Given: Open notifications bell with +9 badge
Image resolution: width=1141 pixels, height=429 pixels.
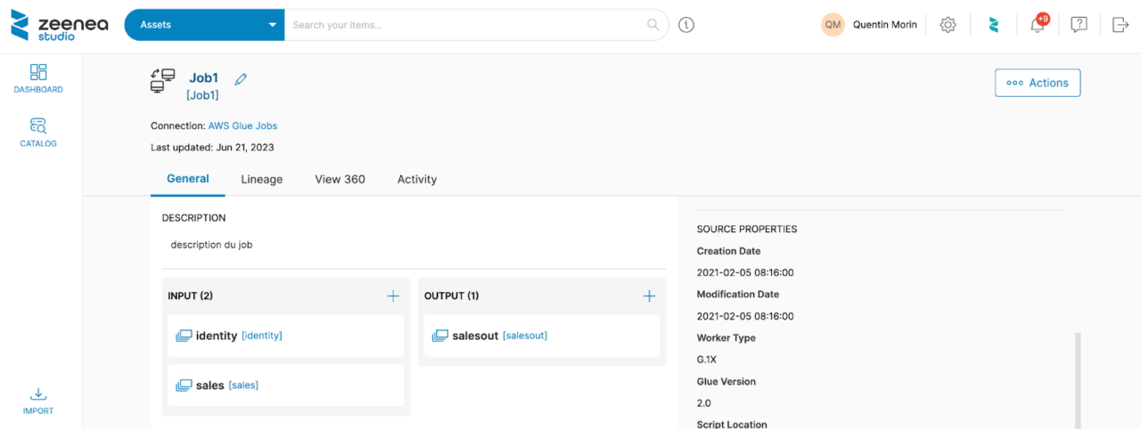Looking at the screenshot, I should pos(1038,25).
